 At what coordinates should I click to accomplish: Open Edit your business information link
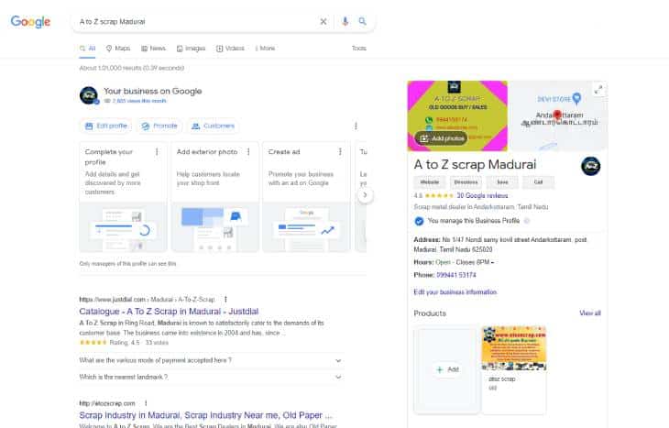coord(455,291)
